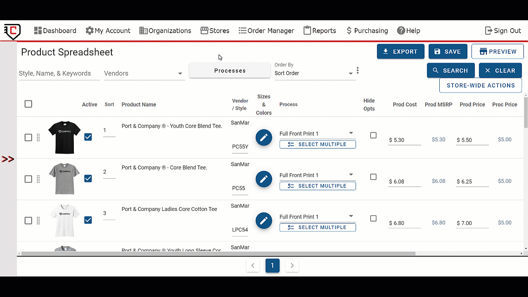The height and width of the screenshot is (297, 528).
Task: Open My Account menu
Action: pos(108,31)
